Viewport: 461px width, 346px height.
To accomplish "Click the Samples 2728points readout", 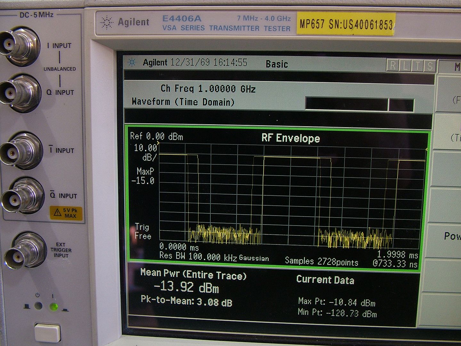I will pyautogui.click(x=321, y=261).
